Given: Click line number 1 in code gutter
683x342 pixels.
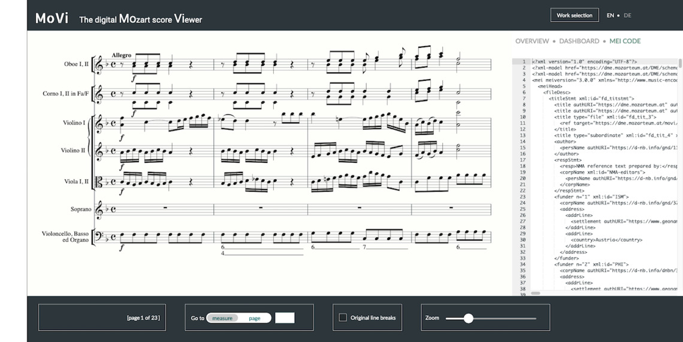Looking at the screenshot, I should (524, 62).
